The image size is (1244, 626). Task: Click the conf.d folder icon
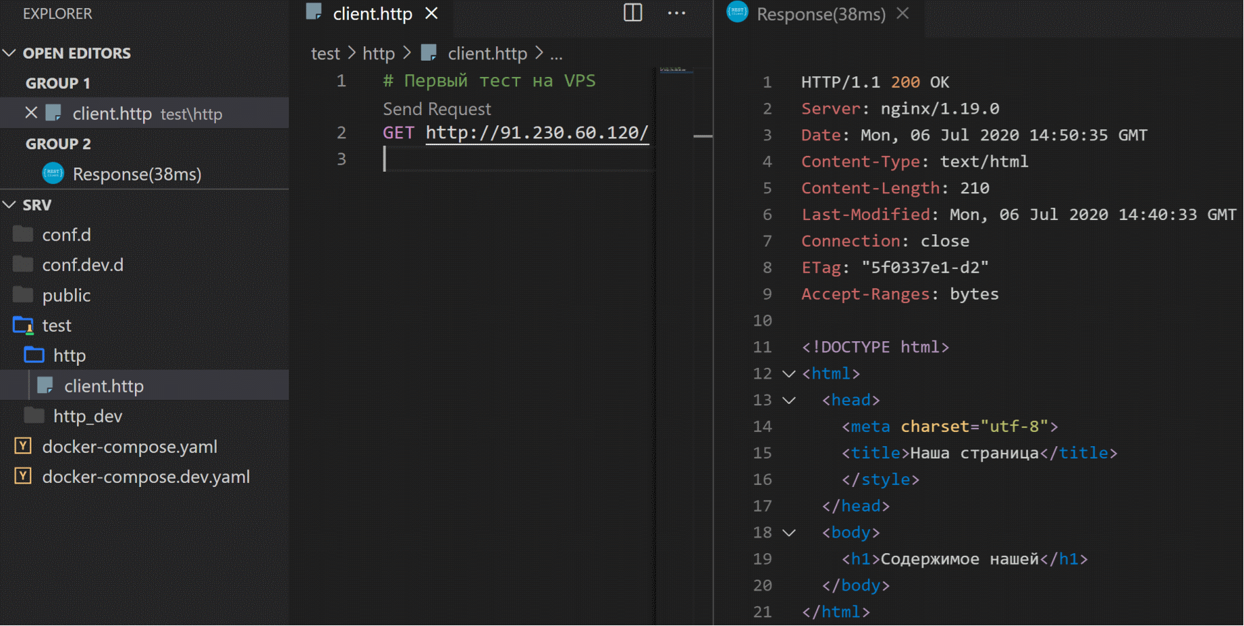coord(23,234)
